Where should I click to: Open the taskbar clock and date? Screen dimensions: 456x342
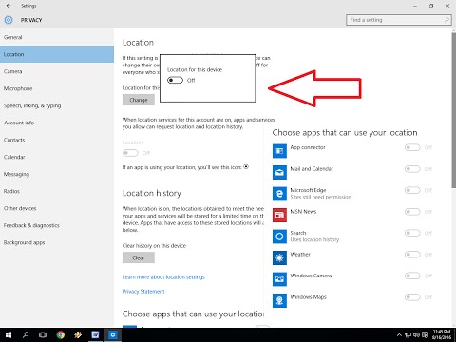pyautogui.click(x=442, y=334)
